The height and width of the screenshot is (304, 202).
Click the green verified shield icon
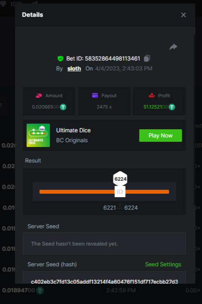click(x=60, y=58)
